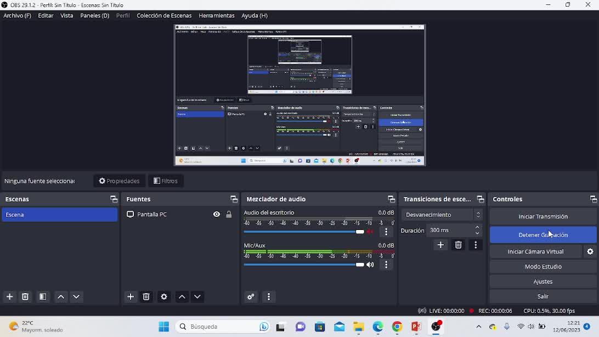Open source properties gear in Fuentes panel
599x337 pixels.
pos(163,296)
